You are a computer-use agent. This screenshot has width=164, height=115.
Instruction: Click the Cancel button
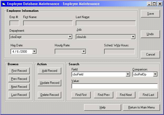click(150, 54)
